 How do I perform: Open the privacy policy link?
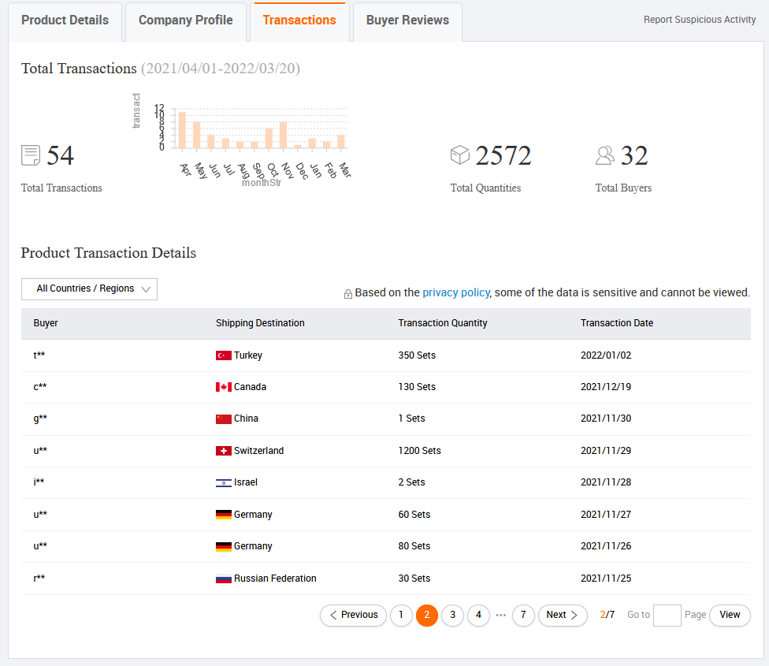[x=456, y=292]
